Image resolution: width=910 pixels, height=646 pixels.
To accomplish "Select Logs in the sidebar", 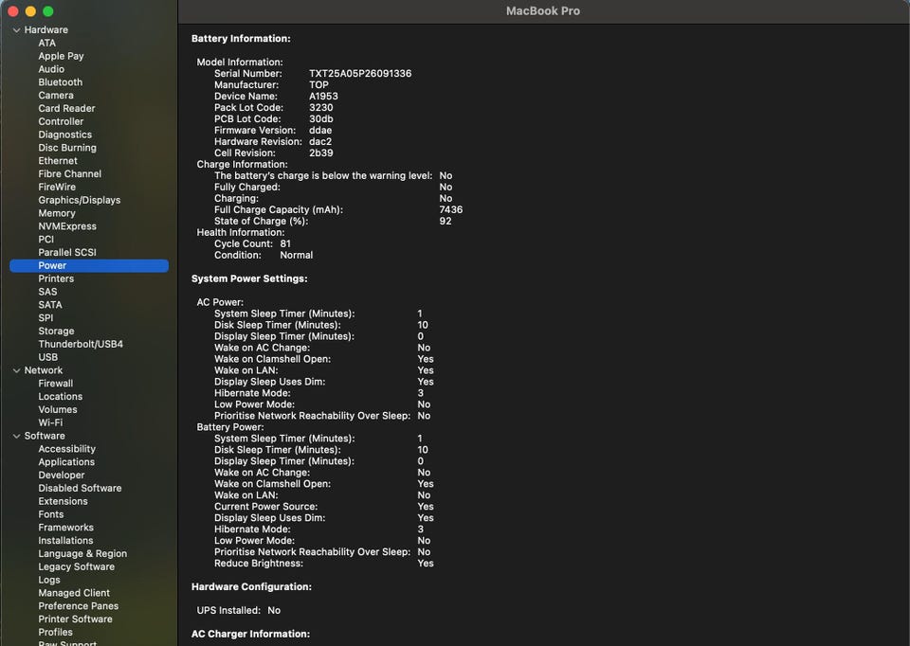I will click(49, 580).
